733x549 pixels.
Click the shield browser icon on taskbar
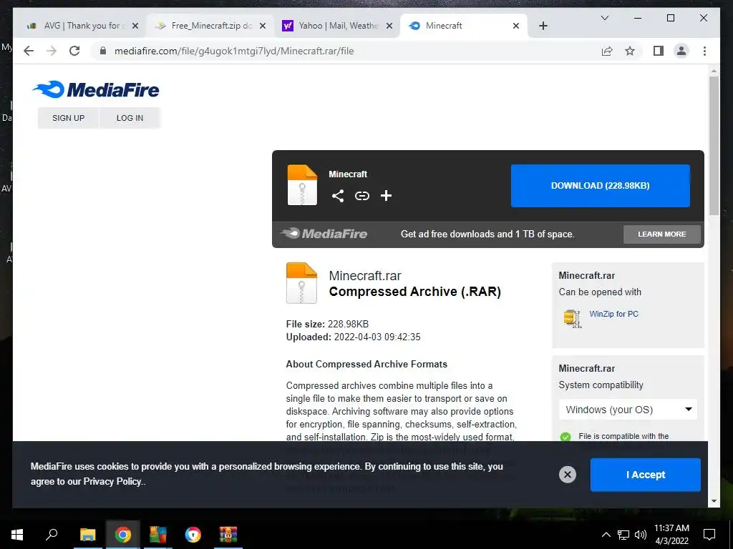(193, 535)
